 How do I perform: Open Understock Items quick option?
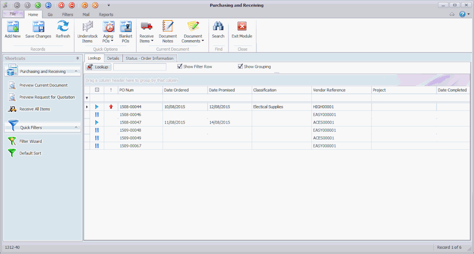click(x=87, y=30)
